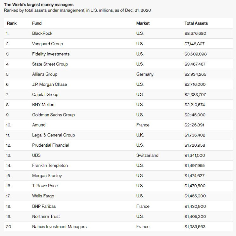Click the Fund column header

(x=37, y=23)
